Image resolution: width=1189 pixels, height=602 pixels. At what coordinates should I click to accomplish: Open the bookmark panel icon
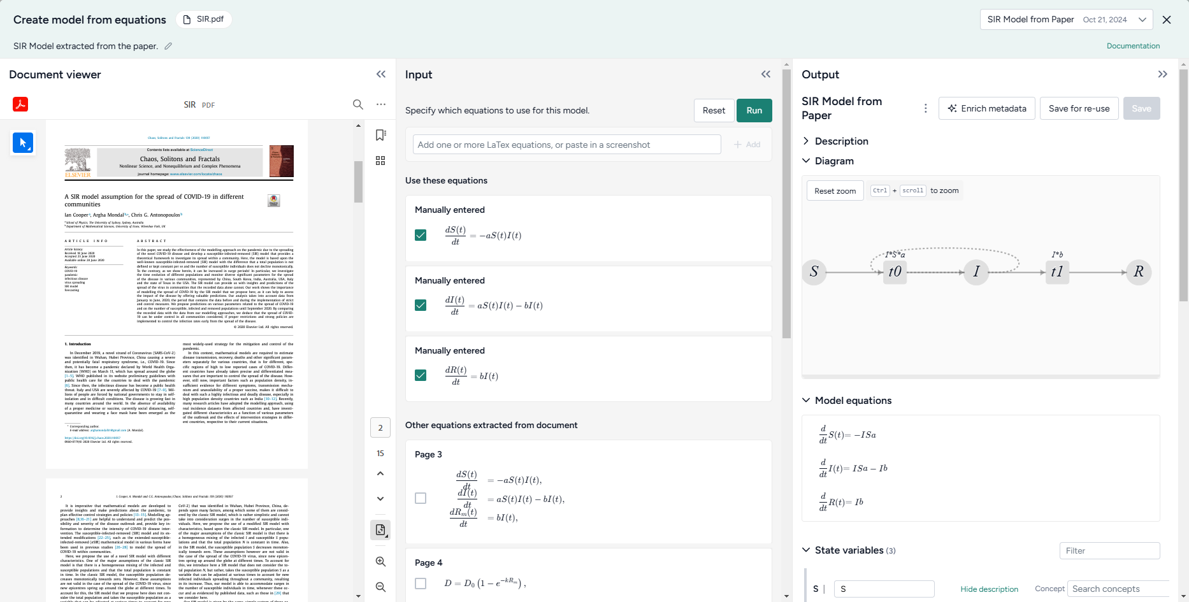tap(380, 135)
